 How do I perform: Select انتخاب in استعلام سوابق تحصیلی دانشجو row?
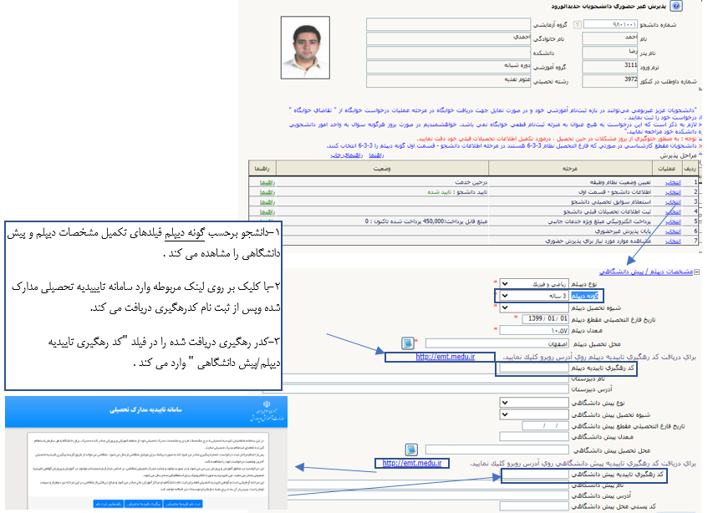click(673, 202)
